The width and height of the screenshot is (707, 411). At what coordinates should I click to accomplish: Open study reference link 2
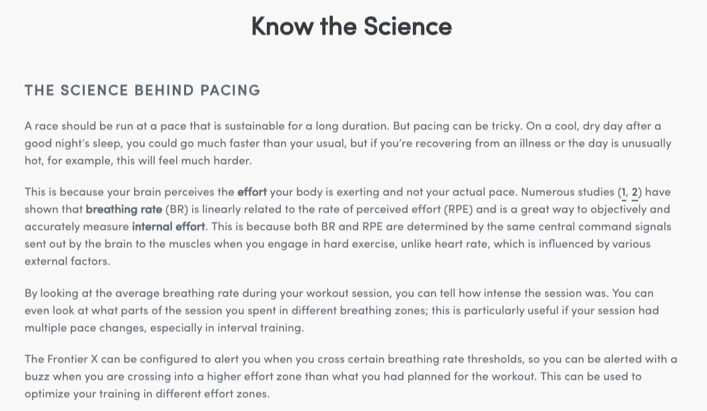click(x=635, y=192)
